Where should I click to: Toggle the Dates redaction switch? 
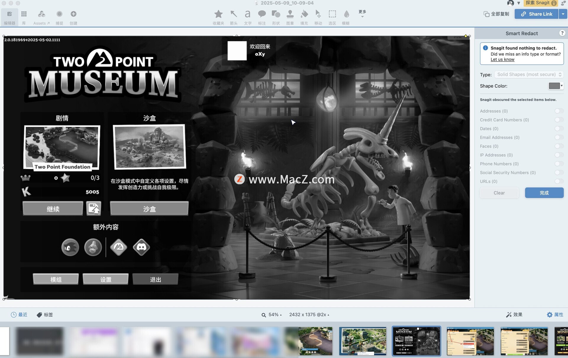pyautogui.click(x=559, y=129)
